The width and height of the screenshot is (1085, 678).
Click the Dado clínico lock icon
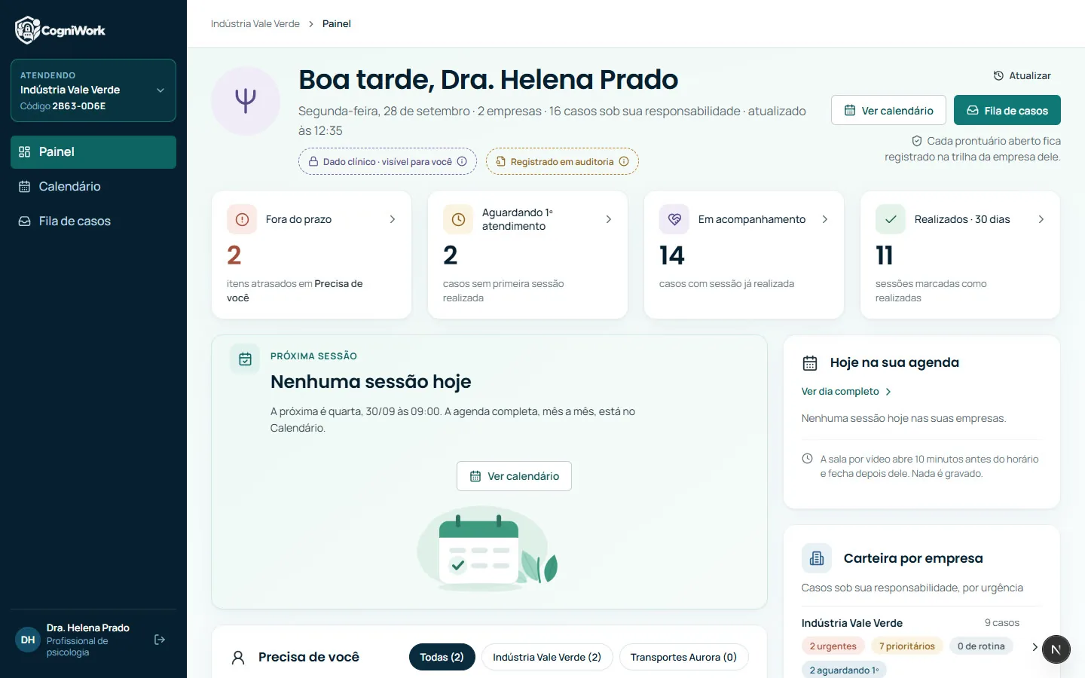click(313, 161)
